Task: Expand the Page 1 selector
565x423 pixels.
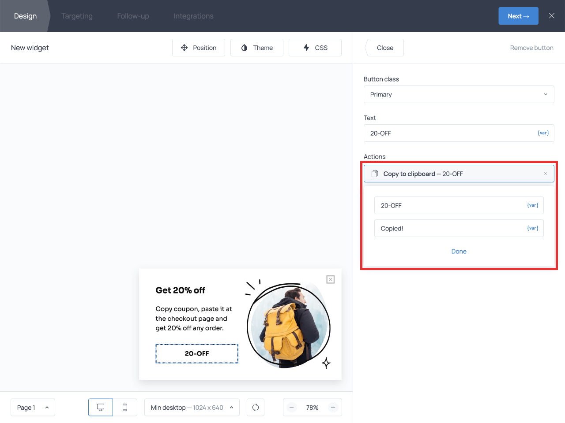Action: click(33, 408)
